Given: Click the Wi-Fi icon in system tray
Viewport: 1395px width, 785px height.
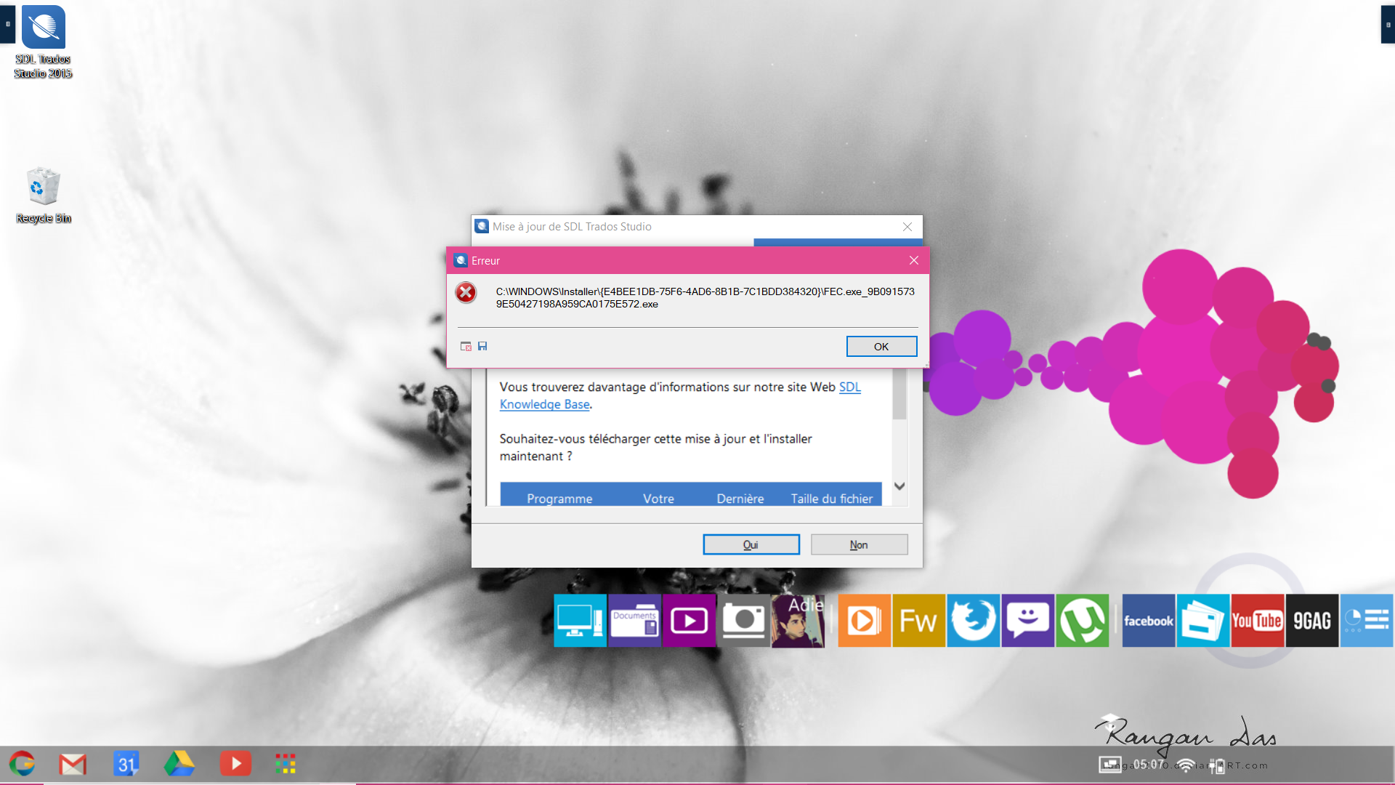Looking at the screenshot, I should click(1186, 765).
